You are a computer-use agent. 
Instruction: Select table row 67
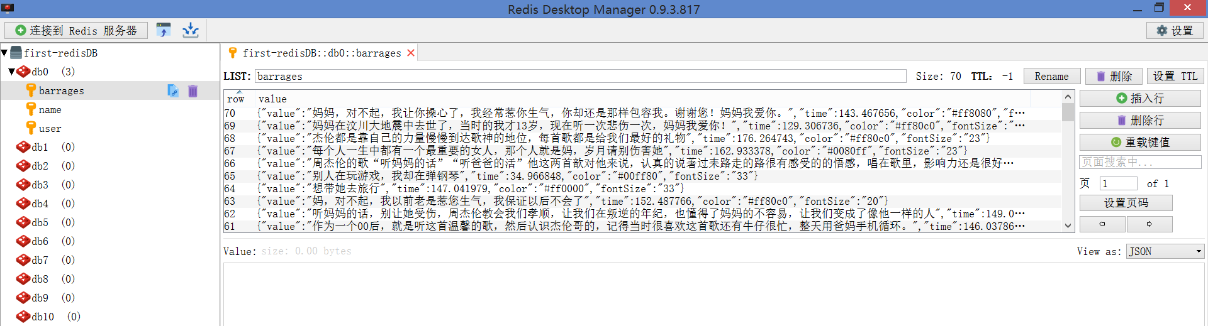coord(642,151)
